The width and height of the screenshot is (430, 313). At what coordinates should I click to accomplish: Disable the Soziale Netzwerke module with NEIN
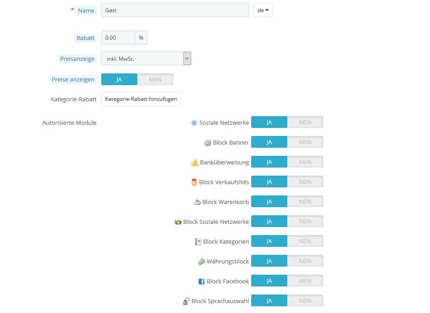coord(305,122)
